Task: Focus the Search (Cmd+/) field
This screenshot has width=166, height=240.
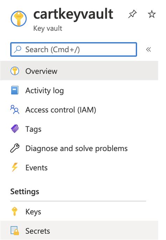Action: (x=74, y=49)
